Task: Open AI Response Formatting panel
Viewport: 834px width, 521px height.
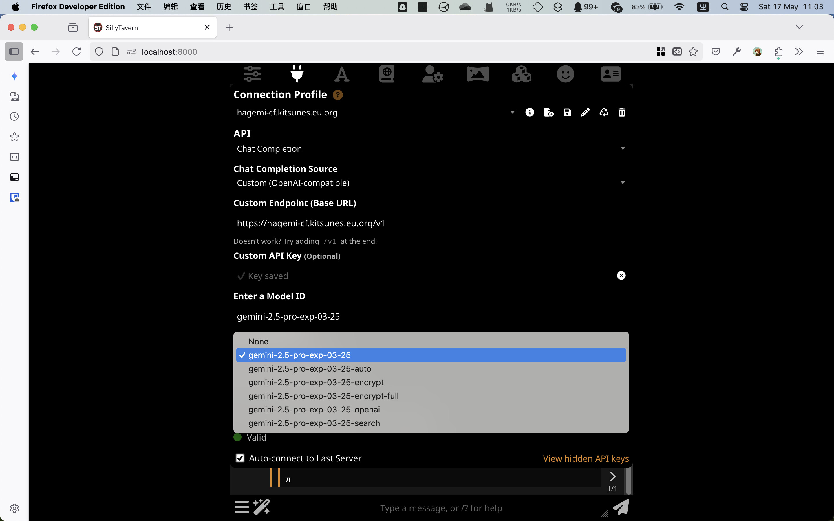Action: (x=341, y=74)
